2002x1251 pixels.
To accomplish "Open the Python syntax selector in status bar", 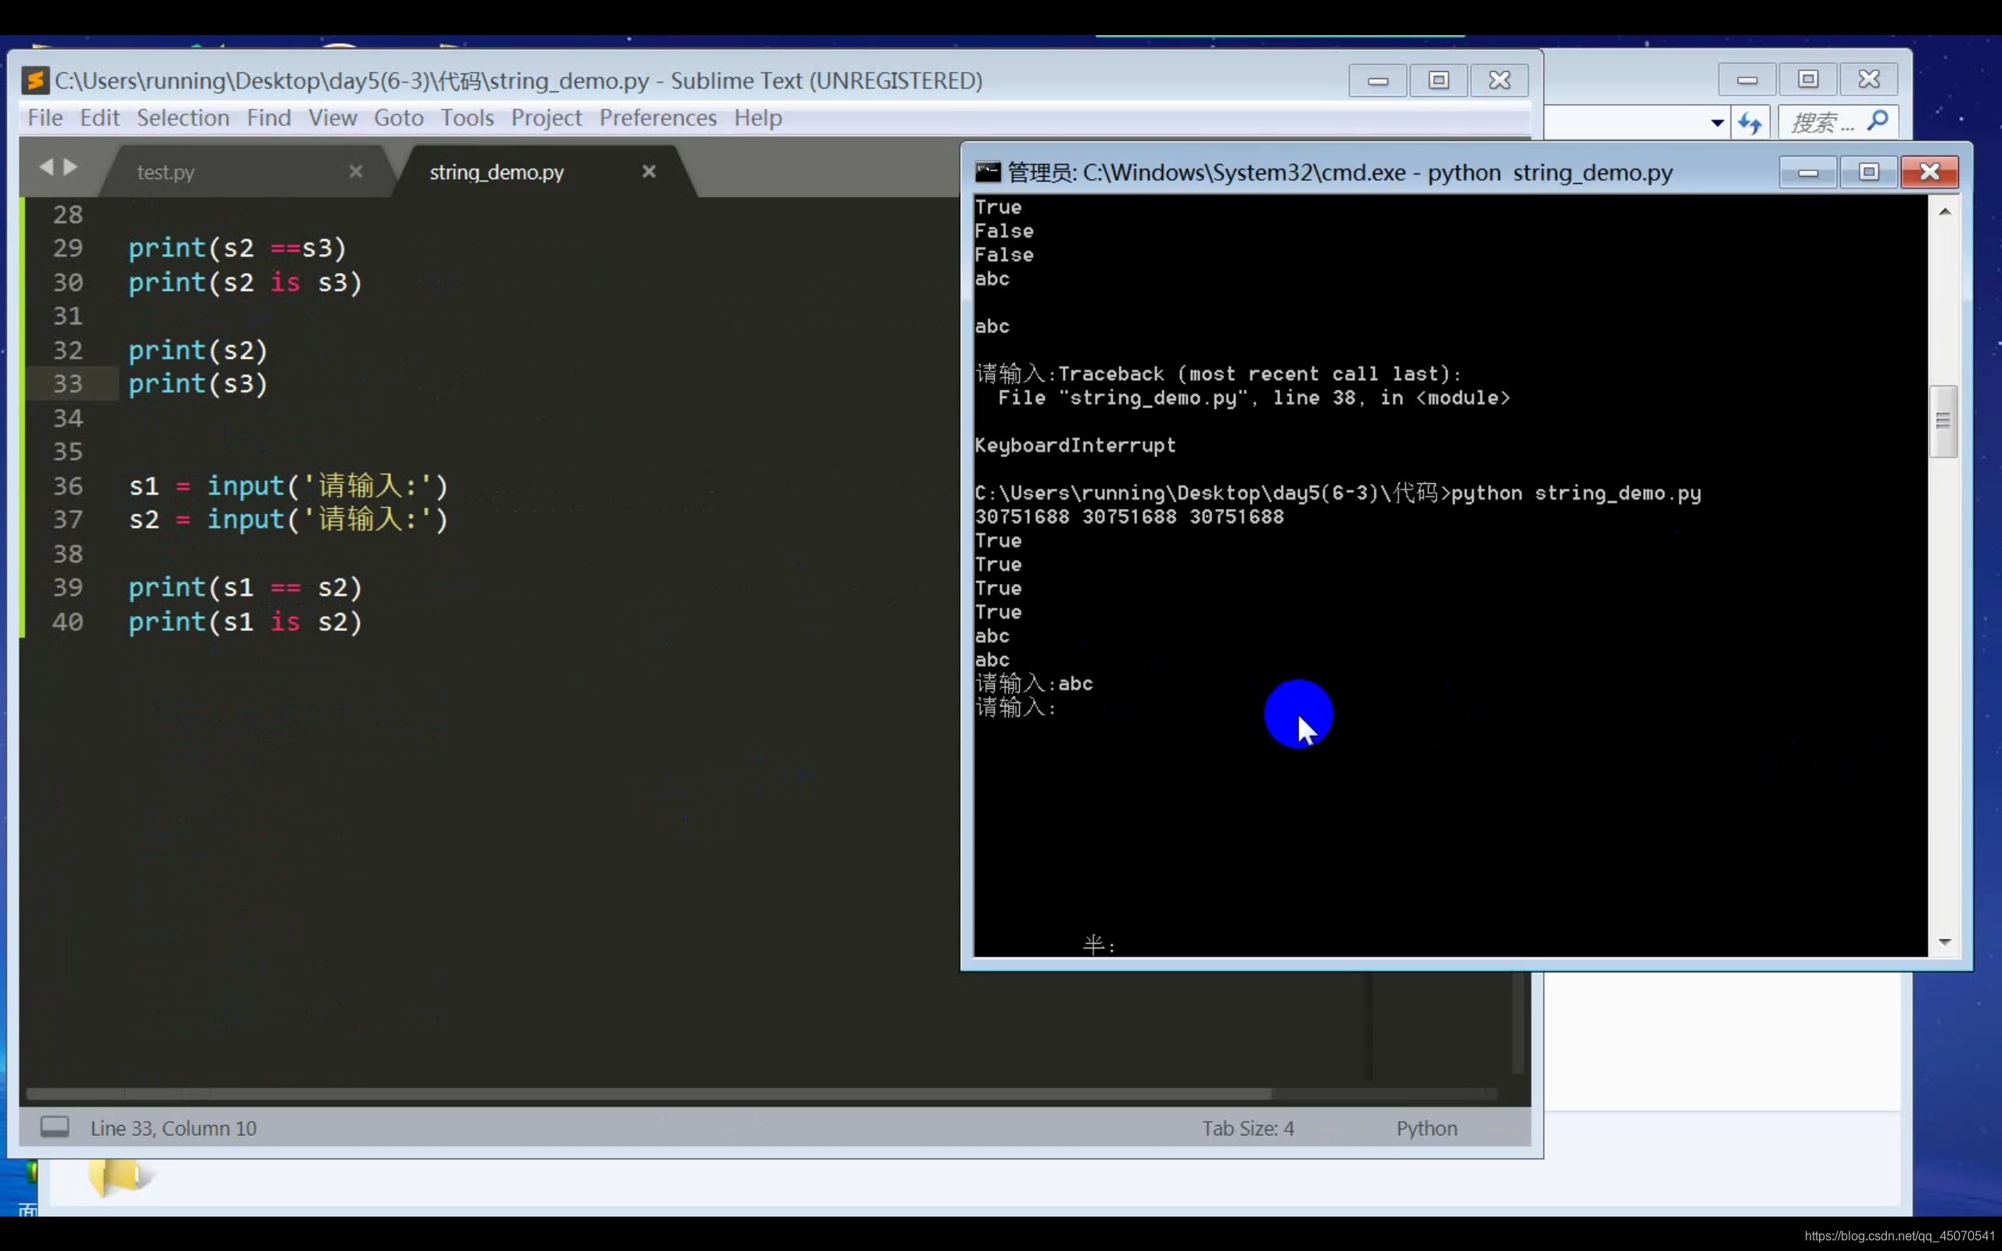I will point(1426,1127).
